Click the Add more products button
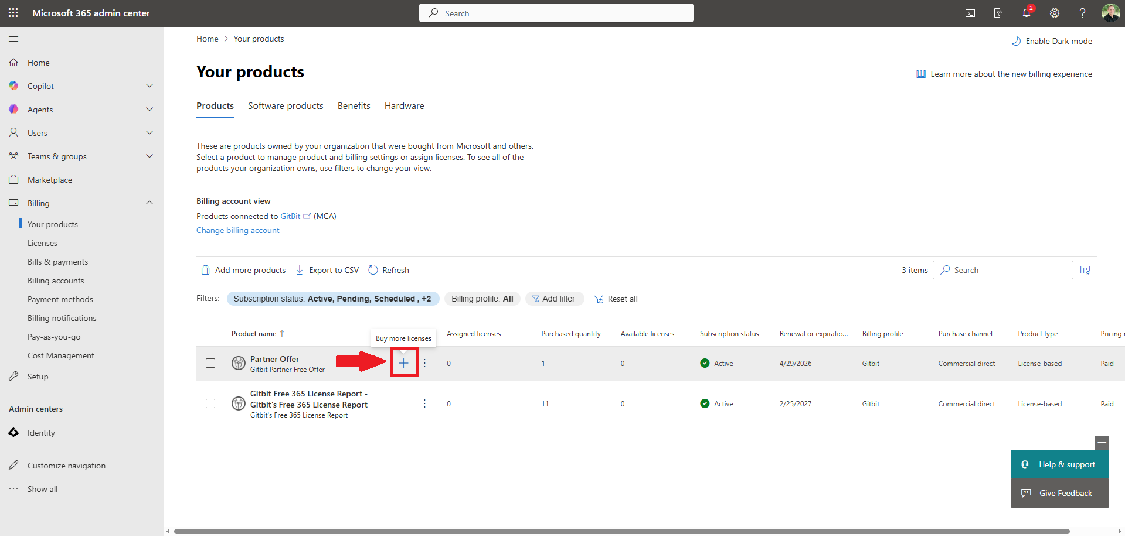Screen dimensions: 1125x537 pyautogui.click(x=244, y=270)
